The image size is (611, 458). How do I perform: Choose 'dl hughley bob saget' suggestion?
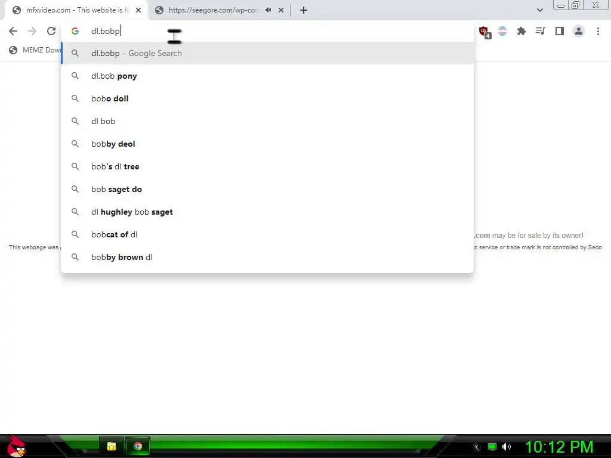(x=267, y=212)
